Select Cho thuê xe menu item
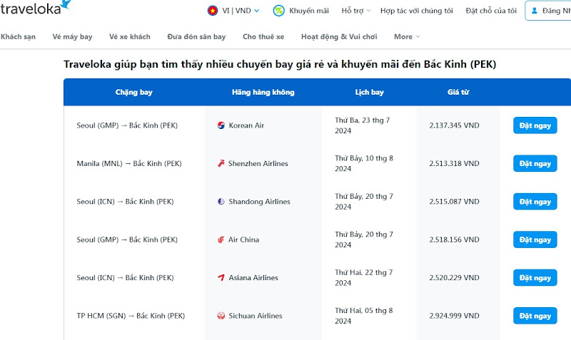The width and height of the screenshot is (571, 340). [x=263, y=37]
